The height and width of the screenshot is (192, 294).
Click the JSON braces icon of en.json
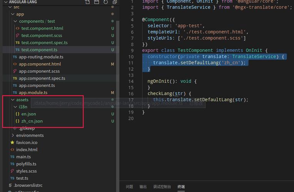(17, 114)
